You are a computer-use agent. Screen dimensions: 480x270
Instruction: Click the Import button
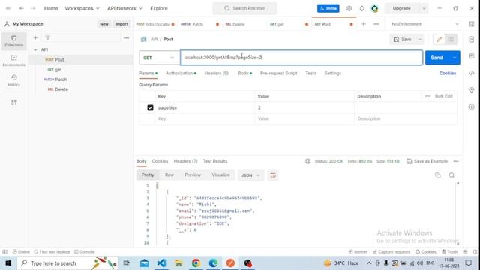[x=121, y=24]
